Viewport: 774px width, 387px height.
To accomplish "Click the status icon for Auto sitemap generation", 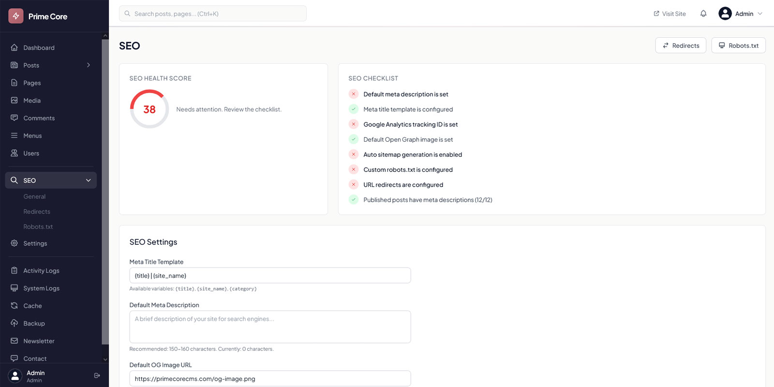I will coord(354,154).
